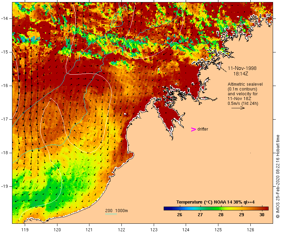282x233 pixels.
Task: Click the 121 longitude axis label
Action: [x=89, y=230]
